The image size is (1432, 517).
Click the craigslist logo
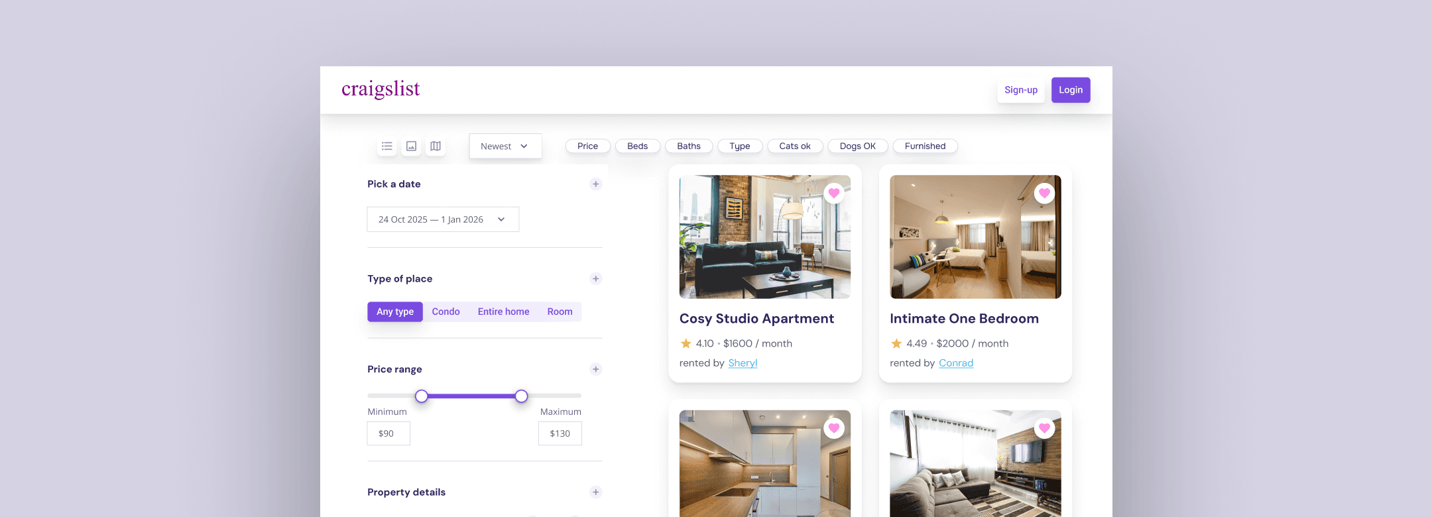[x=381, y=89]
